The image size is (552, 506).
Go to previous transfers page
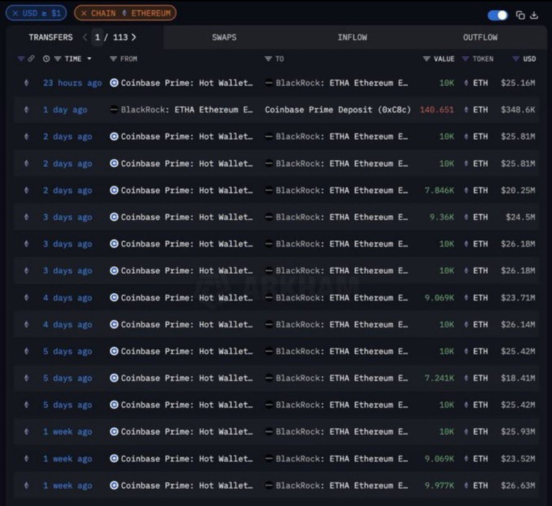85,37
